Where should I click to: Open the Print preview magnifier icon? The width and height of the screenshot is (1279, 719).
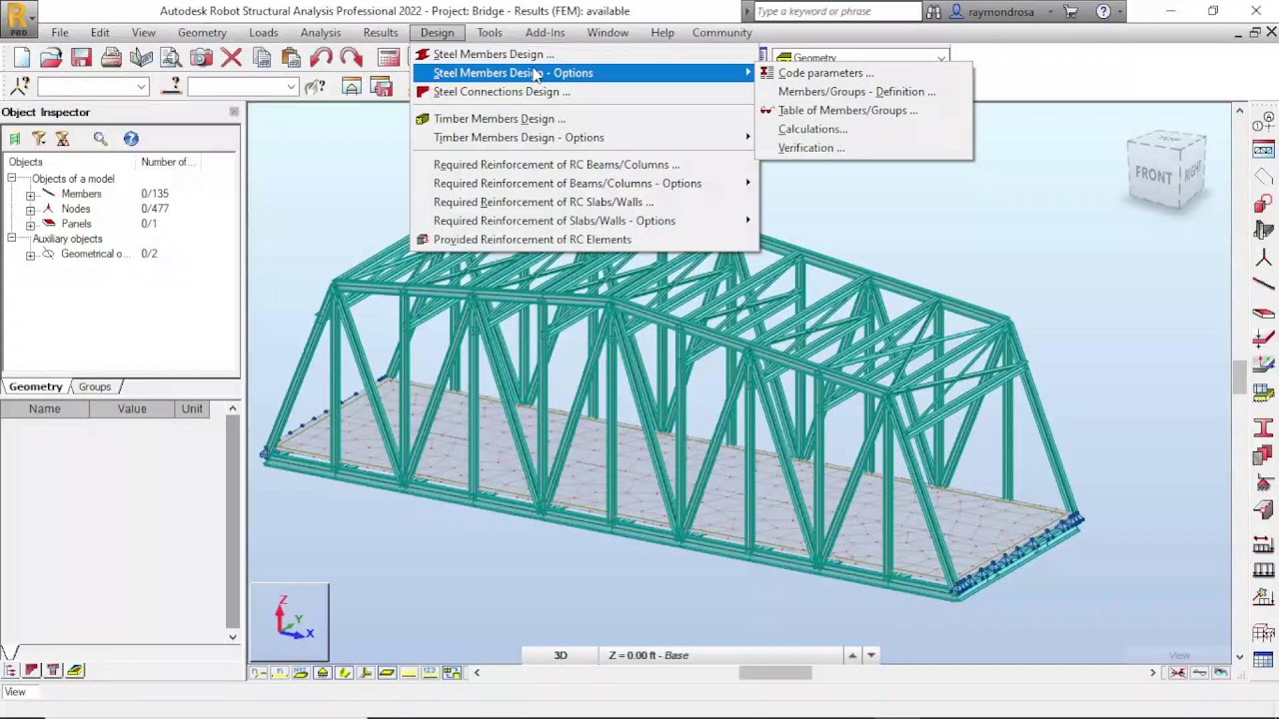point(171,58)
